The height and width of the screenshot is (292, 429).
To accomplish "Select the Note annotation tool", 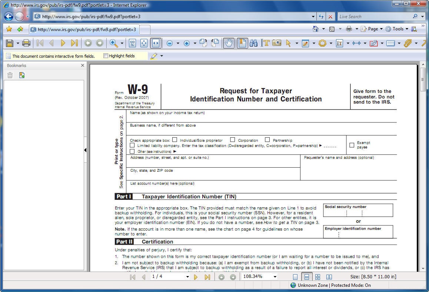I will 305,43.
